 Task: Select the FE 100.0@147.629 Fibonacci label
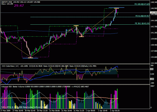pyautogui.click(x=142, y=4)
